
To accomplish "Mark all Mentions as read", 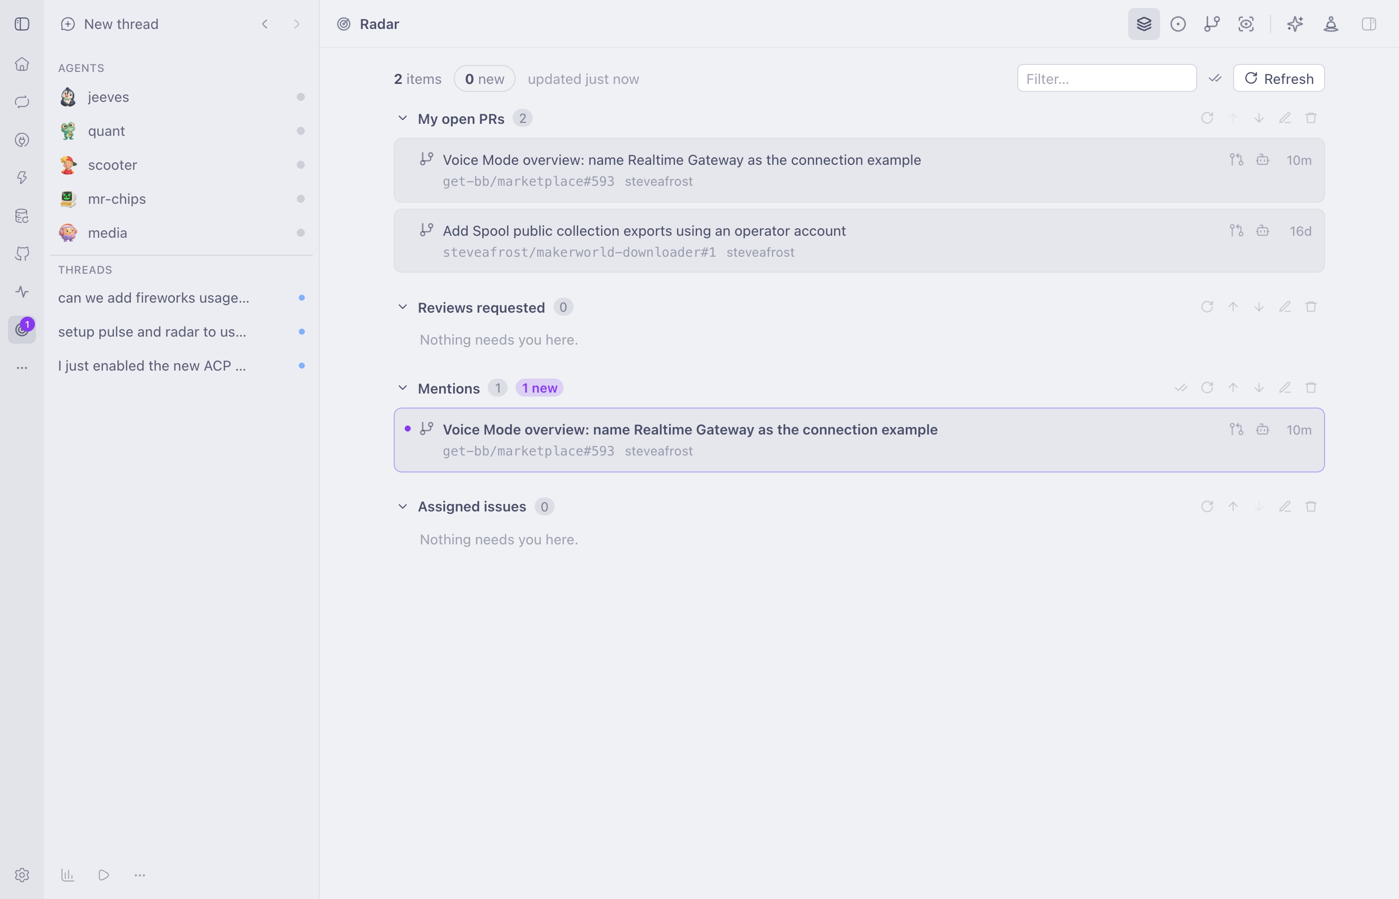I will tap(1181, 388).
